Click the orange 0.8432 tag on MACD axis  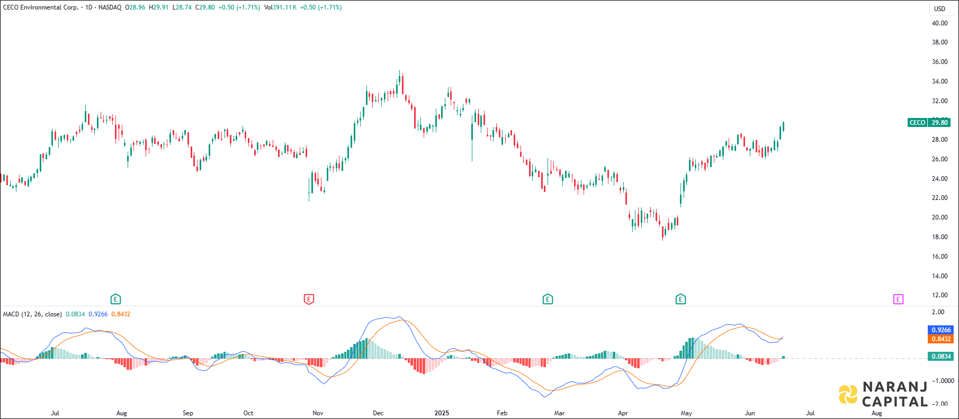(x=940, y=339)
